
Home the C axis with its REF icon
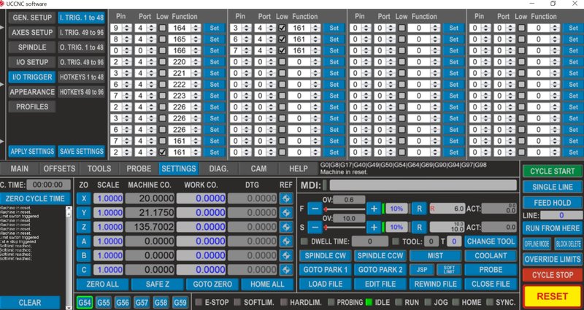click(x=286, y=270)
